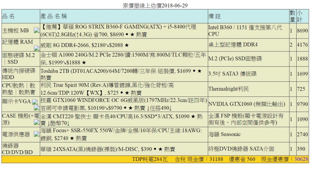Screen dimensions: 310x195
Task: Select the 電源供應器 category label
Action: point(16,134)
